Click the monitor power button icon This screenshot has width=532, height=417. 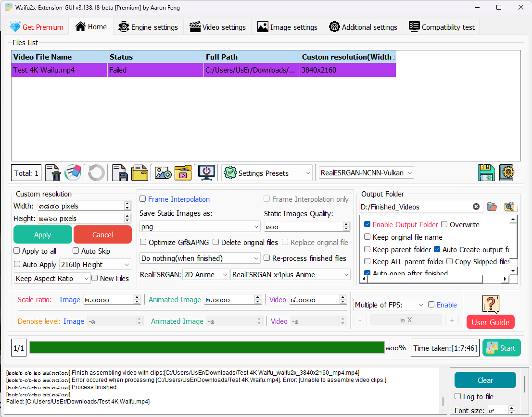(207, 173)
